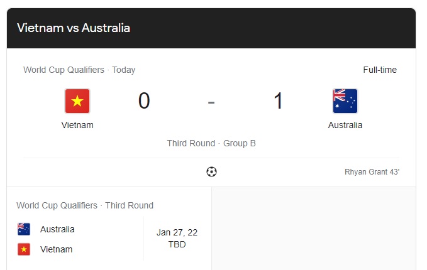
Task: Open World Cup Qualifiers · Today label
Action: pos(79,70)
